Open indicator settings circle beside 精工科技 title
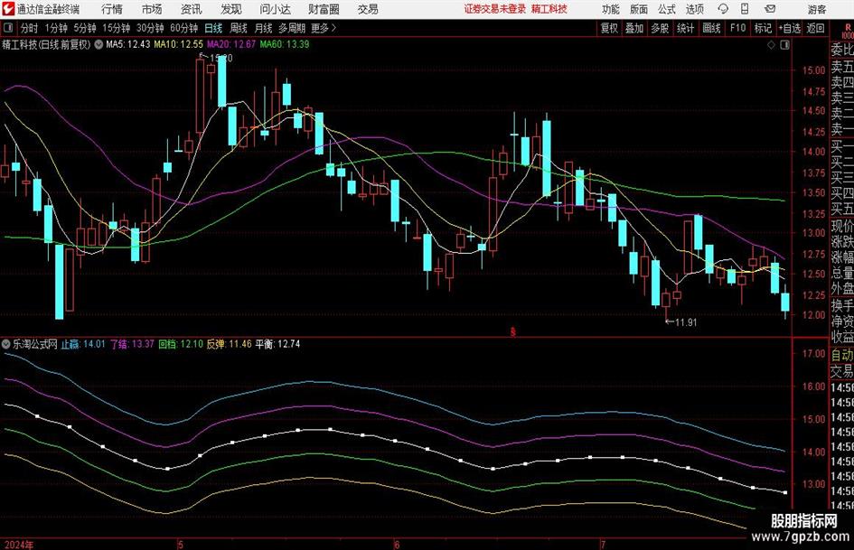Screen dimensions: 854x550 point(99,44)
